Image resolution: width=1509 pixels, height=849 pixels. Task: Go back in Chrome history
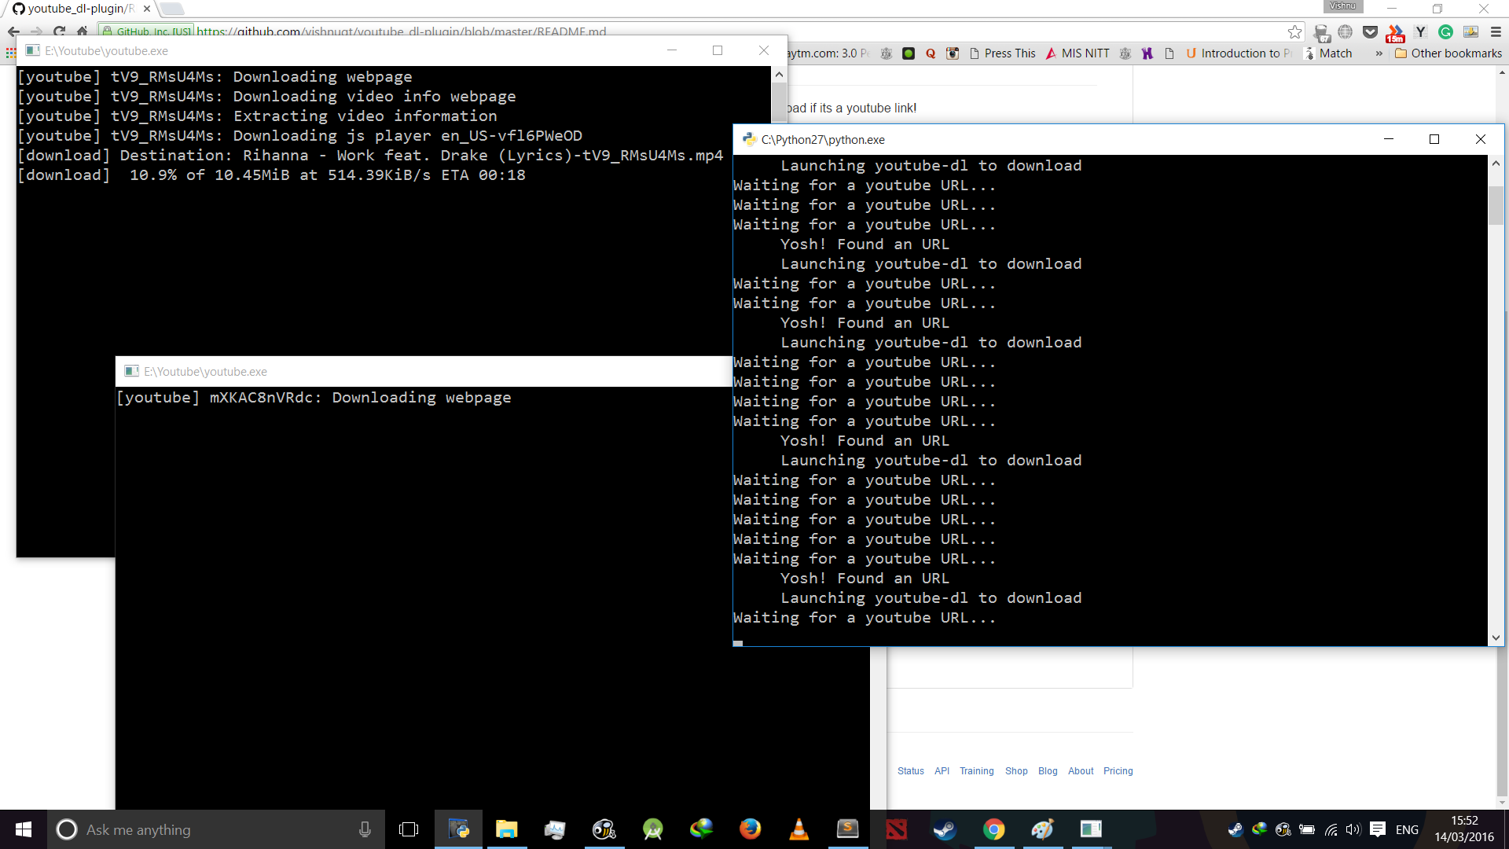(13, 31)
